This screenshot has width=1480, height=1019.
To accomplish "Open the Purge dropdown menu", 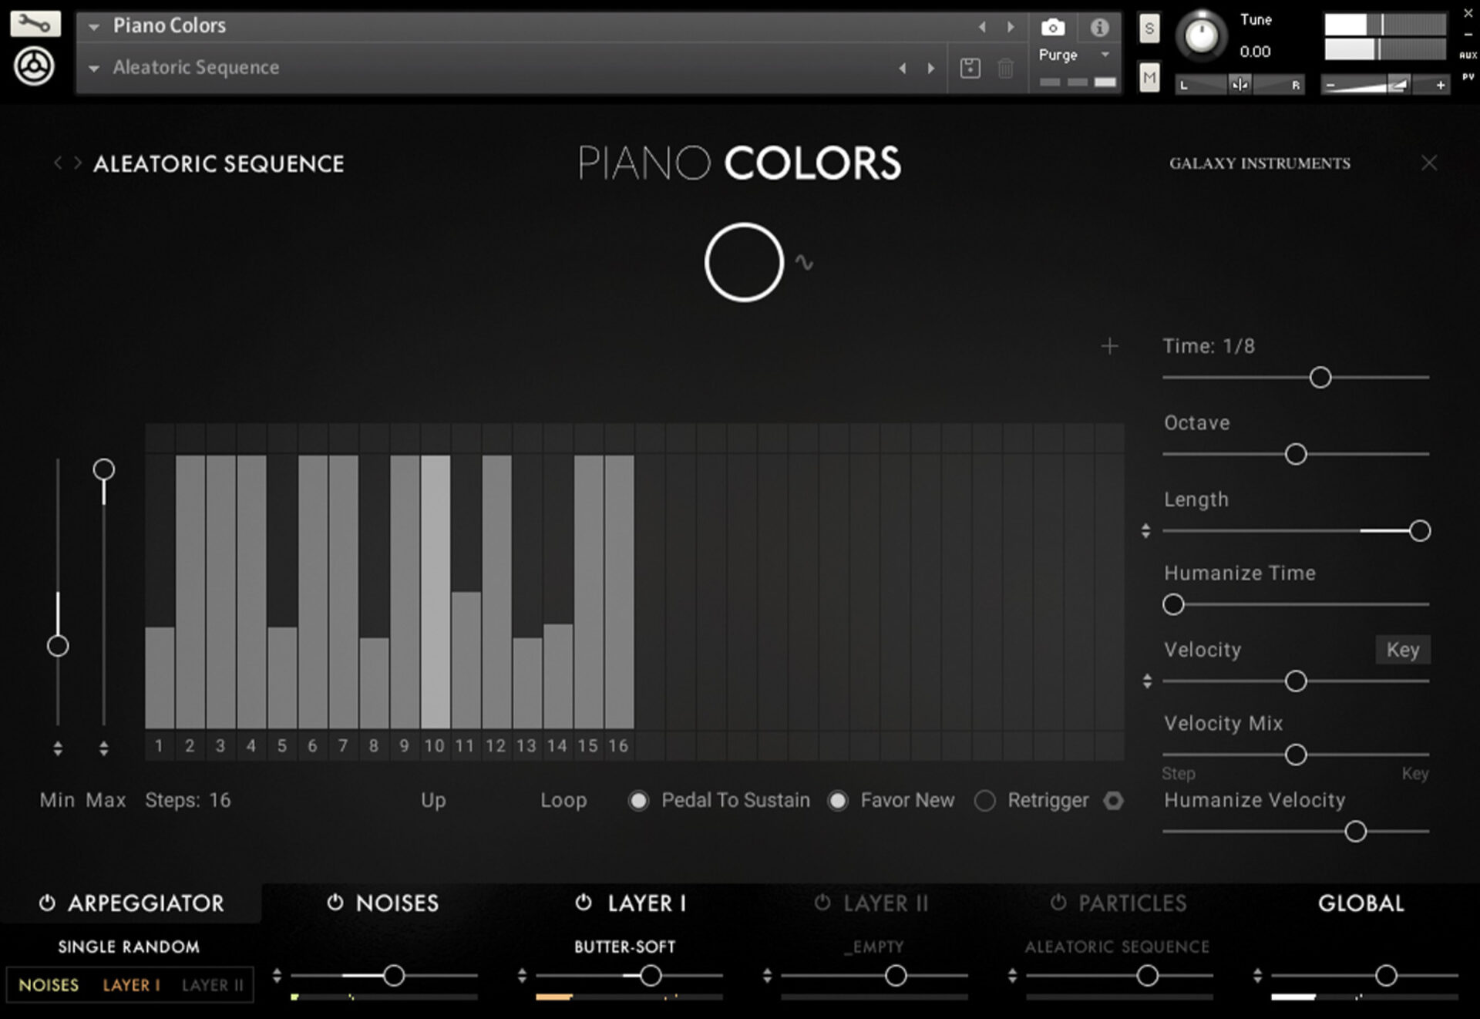I will 1075,55.
